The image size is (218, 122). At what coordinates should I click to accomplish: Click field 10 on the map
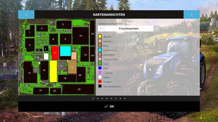(81, 36)
